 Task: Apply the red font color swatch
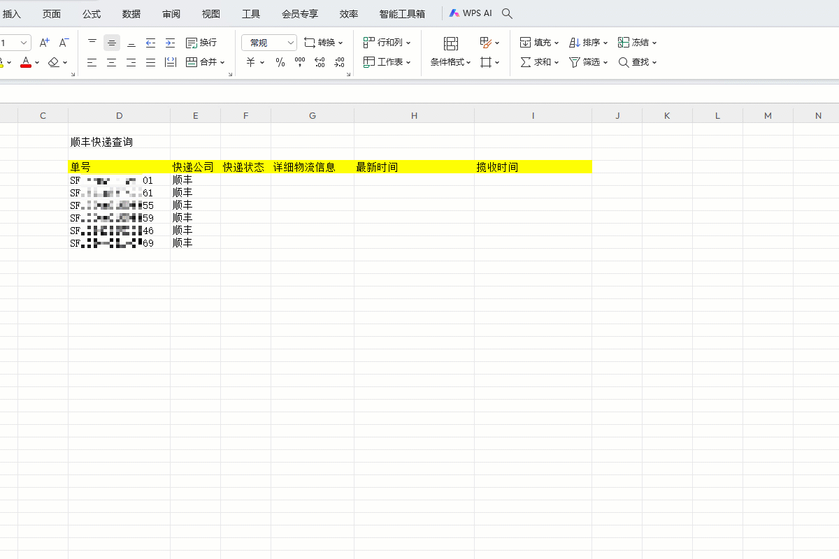coord(26,62)
